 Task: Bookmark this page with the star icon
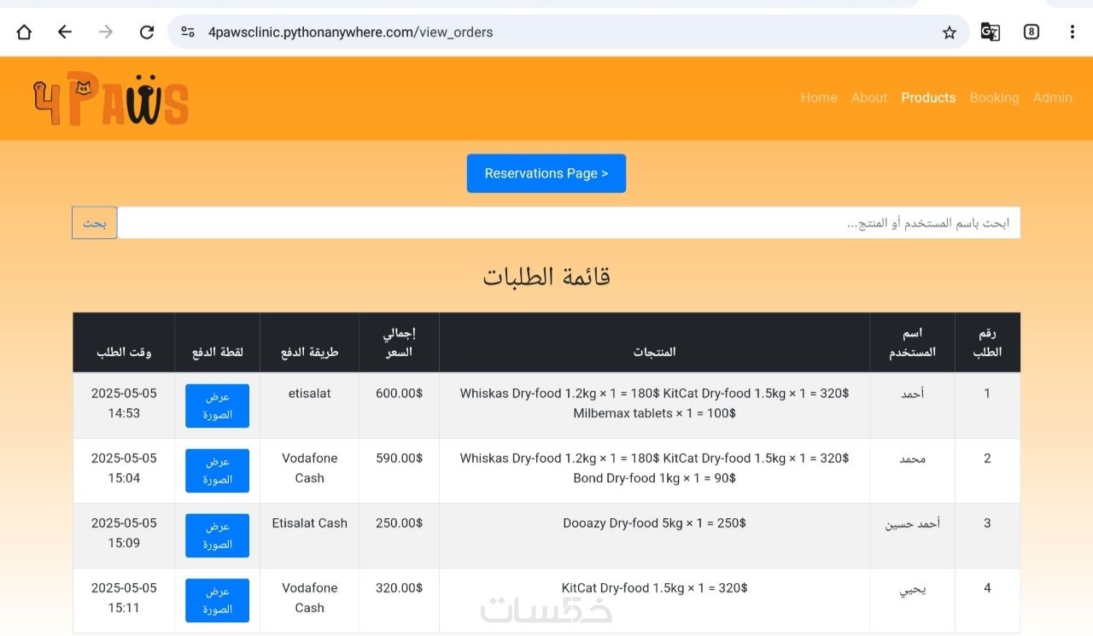coord(950,32)
